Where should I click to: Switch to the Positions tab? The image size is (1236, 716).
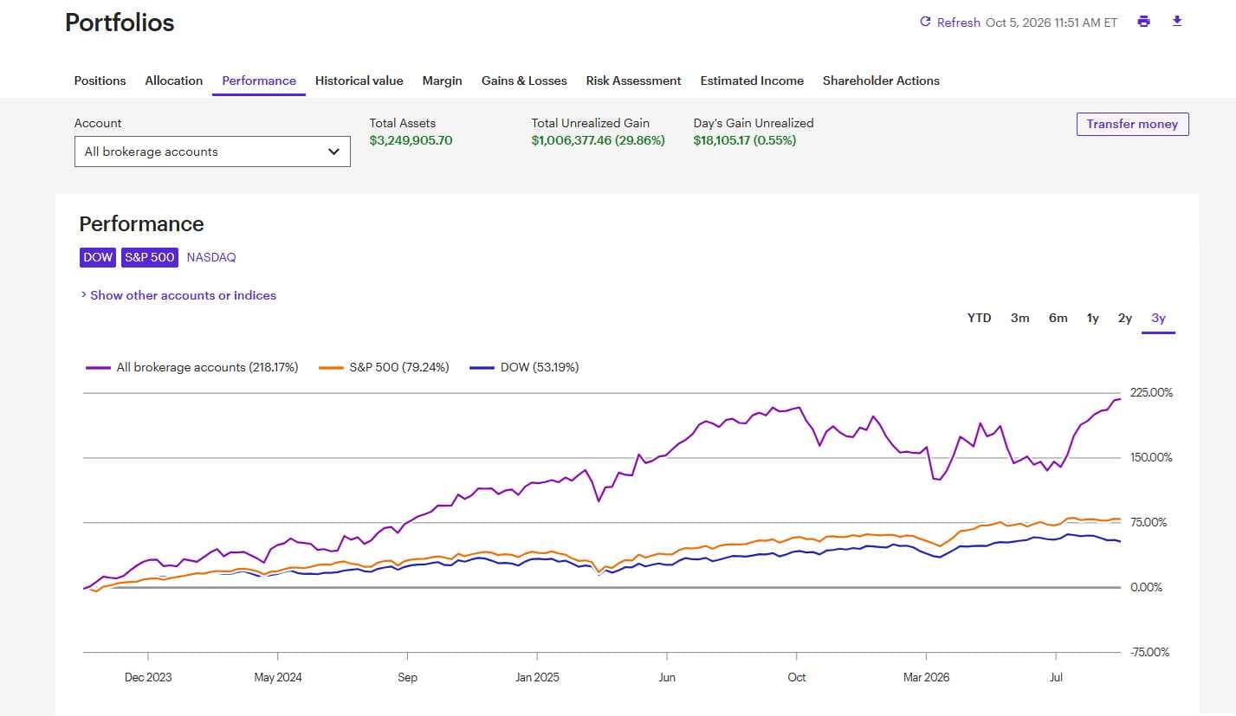tap(100, 81)
